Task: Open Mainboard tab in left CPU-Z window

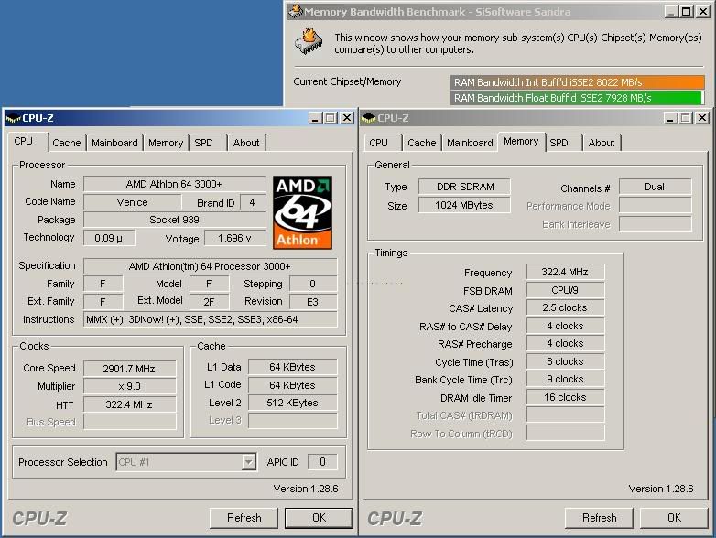Action: tap(114, 143)
